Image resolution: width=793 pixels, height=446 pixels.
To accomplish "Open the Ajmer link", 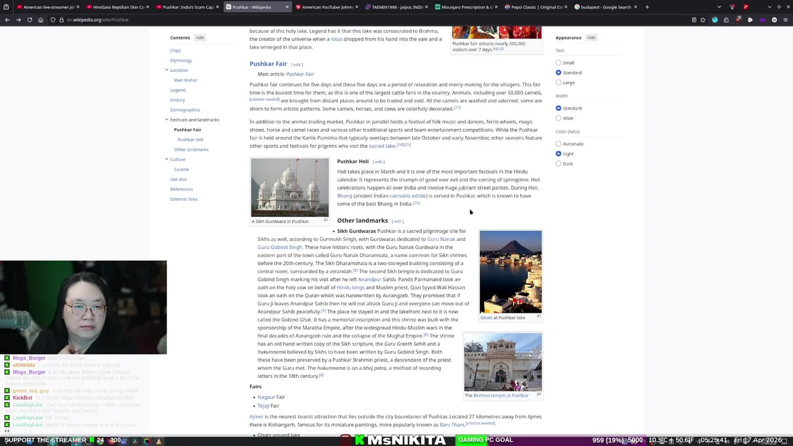I will point(256,417).
